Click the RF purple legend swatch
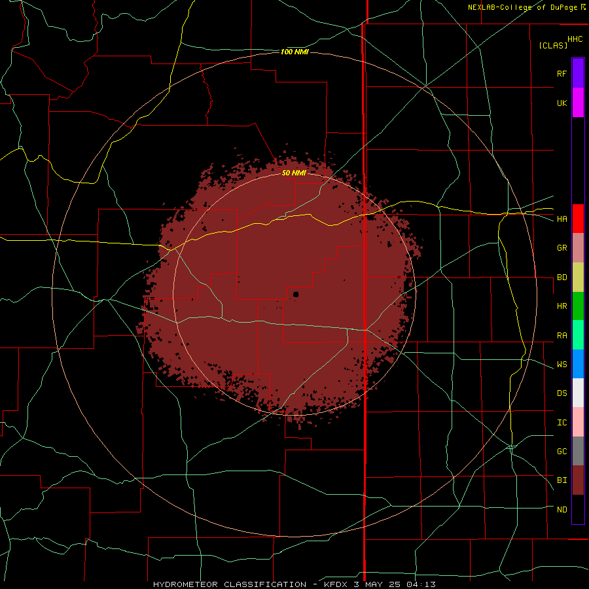 (578, 73)
